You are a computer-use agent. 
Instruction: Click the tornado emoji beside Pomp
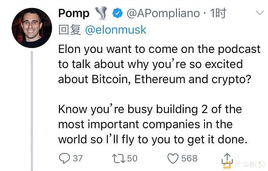pyautogui.click(x=101, y=13)
